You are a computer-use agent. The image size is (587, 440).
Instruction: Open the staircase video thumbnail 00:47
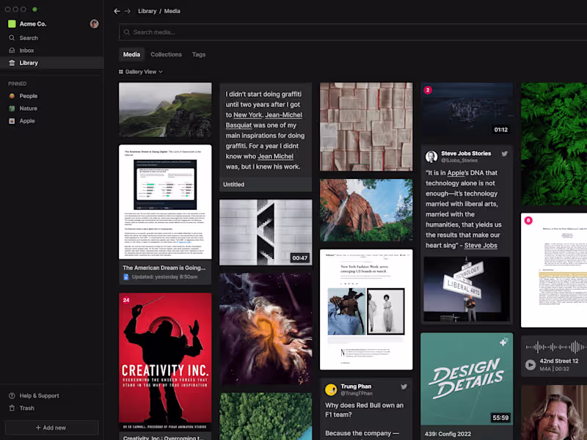pyautogui.click(x=266, y=232)
